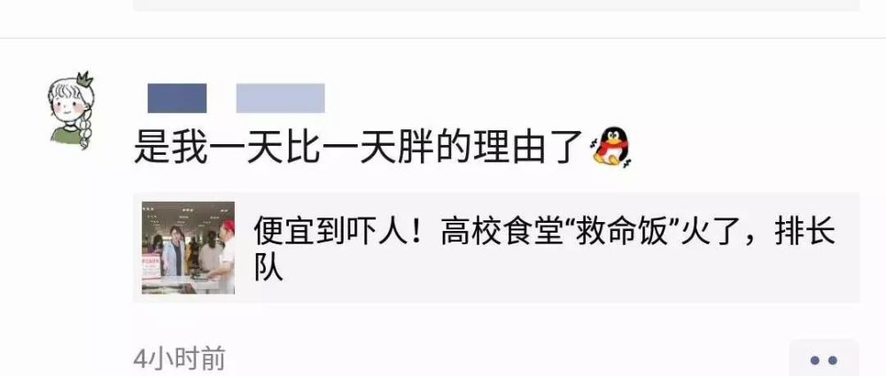Screen dimensions: 886x376
Task: Click the dark blue blurred username block
Action: 177,98
